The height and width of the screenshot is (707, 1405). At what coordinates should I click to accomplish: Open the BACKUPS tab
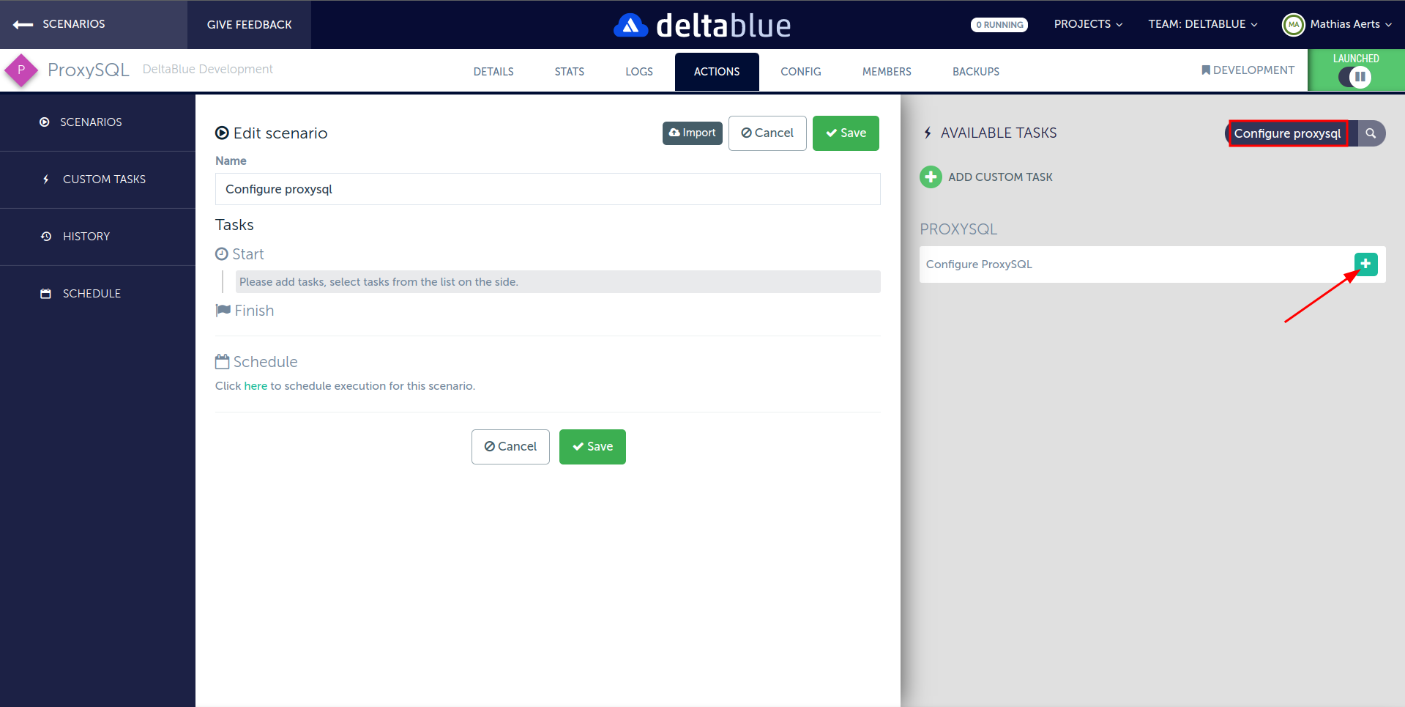tap(975, 71)
